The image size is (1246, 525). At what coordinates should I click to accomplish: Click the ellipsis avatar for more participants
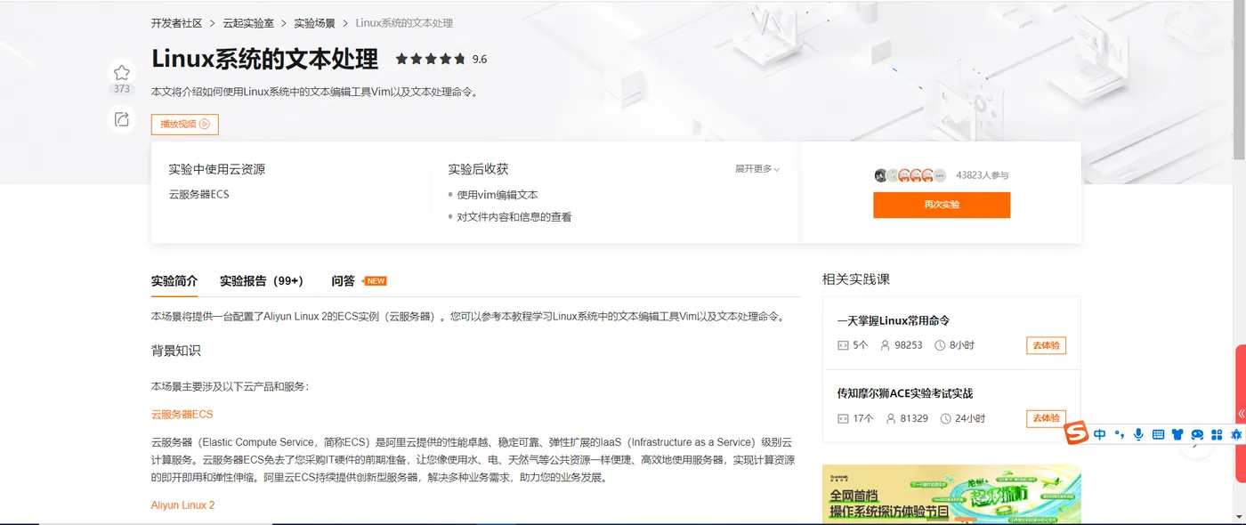[x=940, y=175]
